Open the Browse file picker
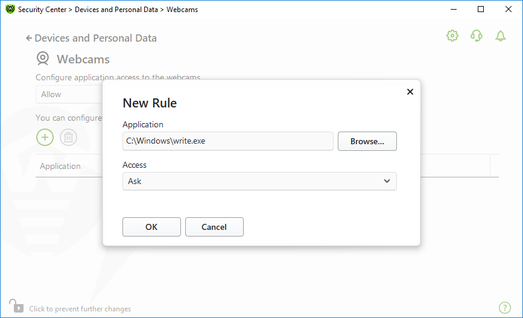523x318 pixels. (367, 141)
